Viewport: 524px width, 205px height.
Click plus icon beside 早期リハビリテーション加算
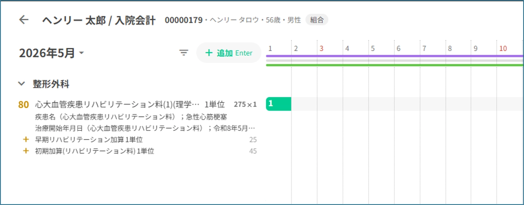(26, 140)
